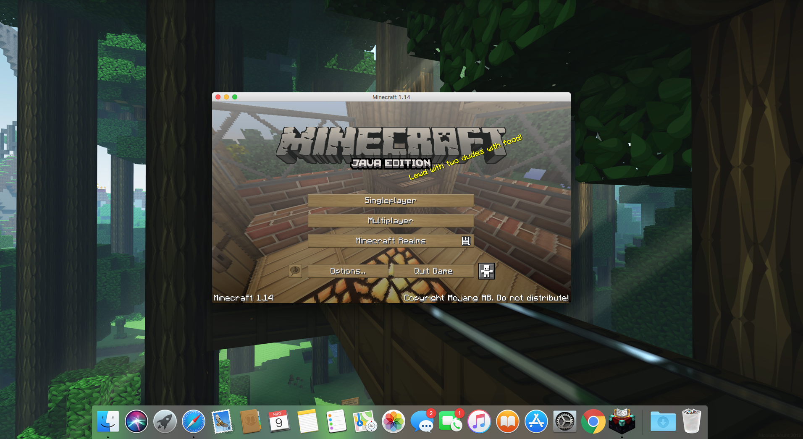Open Contacts book icon in dock
This screenshot has height=439, width=803.
pyautogui.click(x=251, y=421)
